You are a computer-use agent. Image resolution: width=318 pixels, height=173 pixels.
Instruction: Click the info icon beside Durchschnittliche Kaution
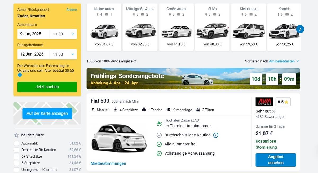pyautogui.click(x=216, y=135)
